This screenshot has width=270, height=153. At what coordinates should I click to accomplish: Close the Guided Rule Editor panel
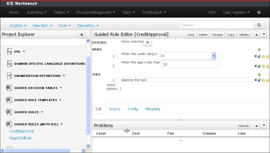click(x=257, y=35)
